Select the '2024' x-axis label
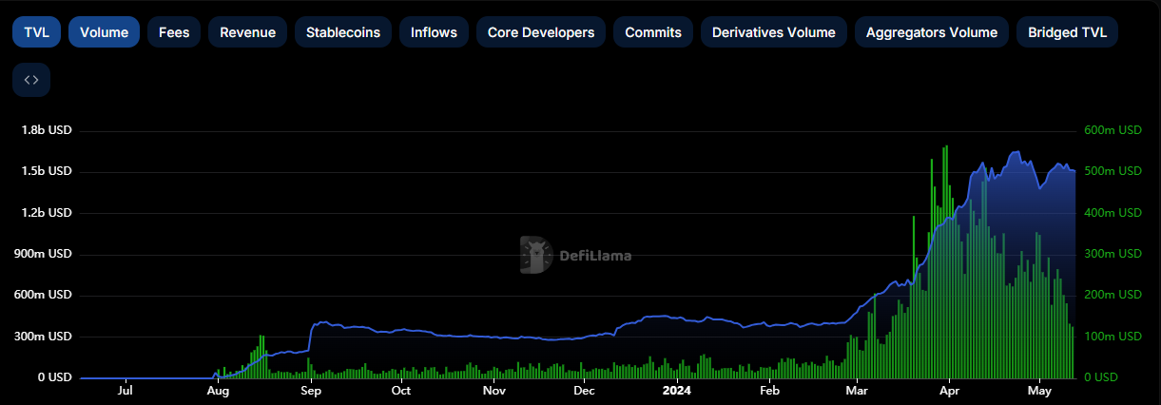Image resolution: width=1161 pixels, height=405 pixels. (x=677, y=391)
